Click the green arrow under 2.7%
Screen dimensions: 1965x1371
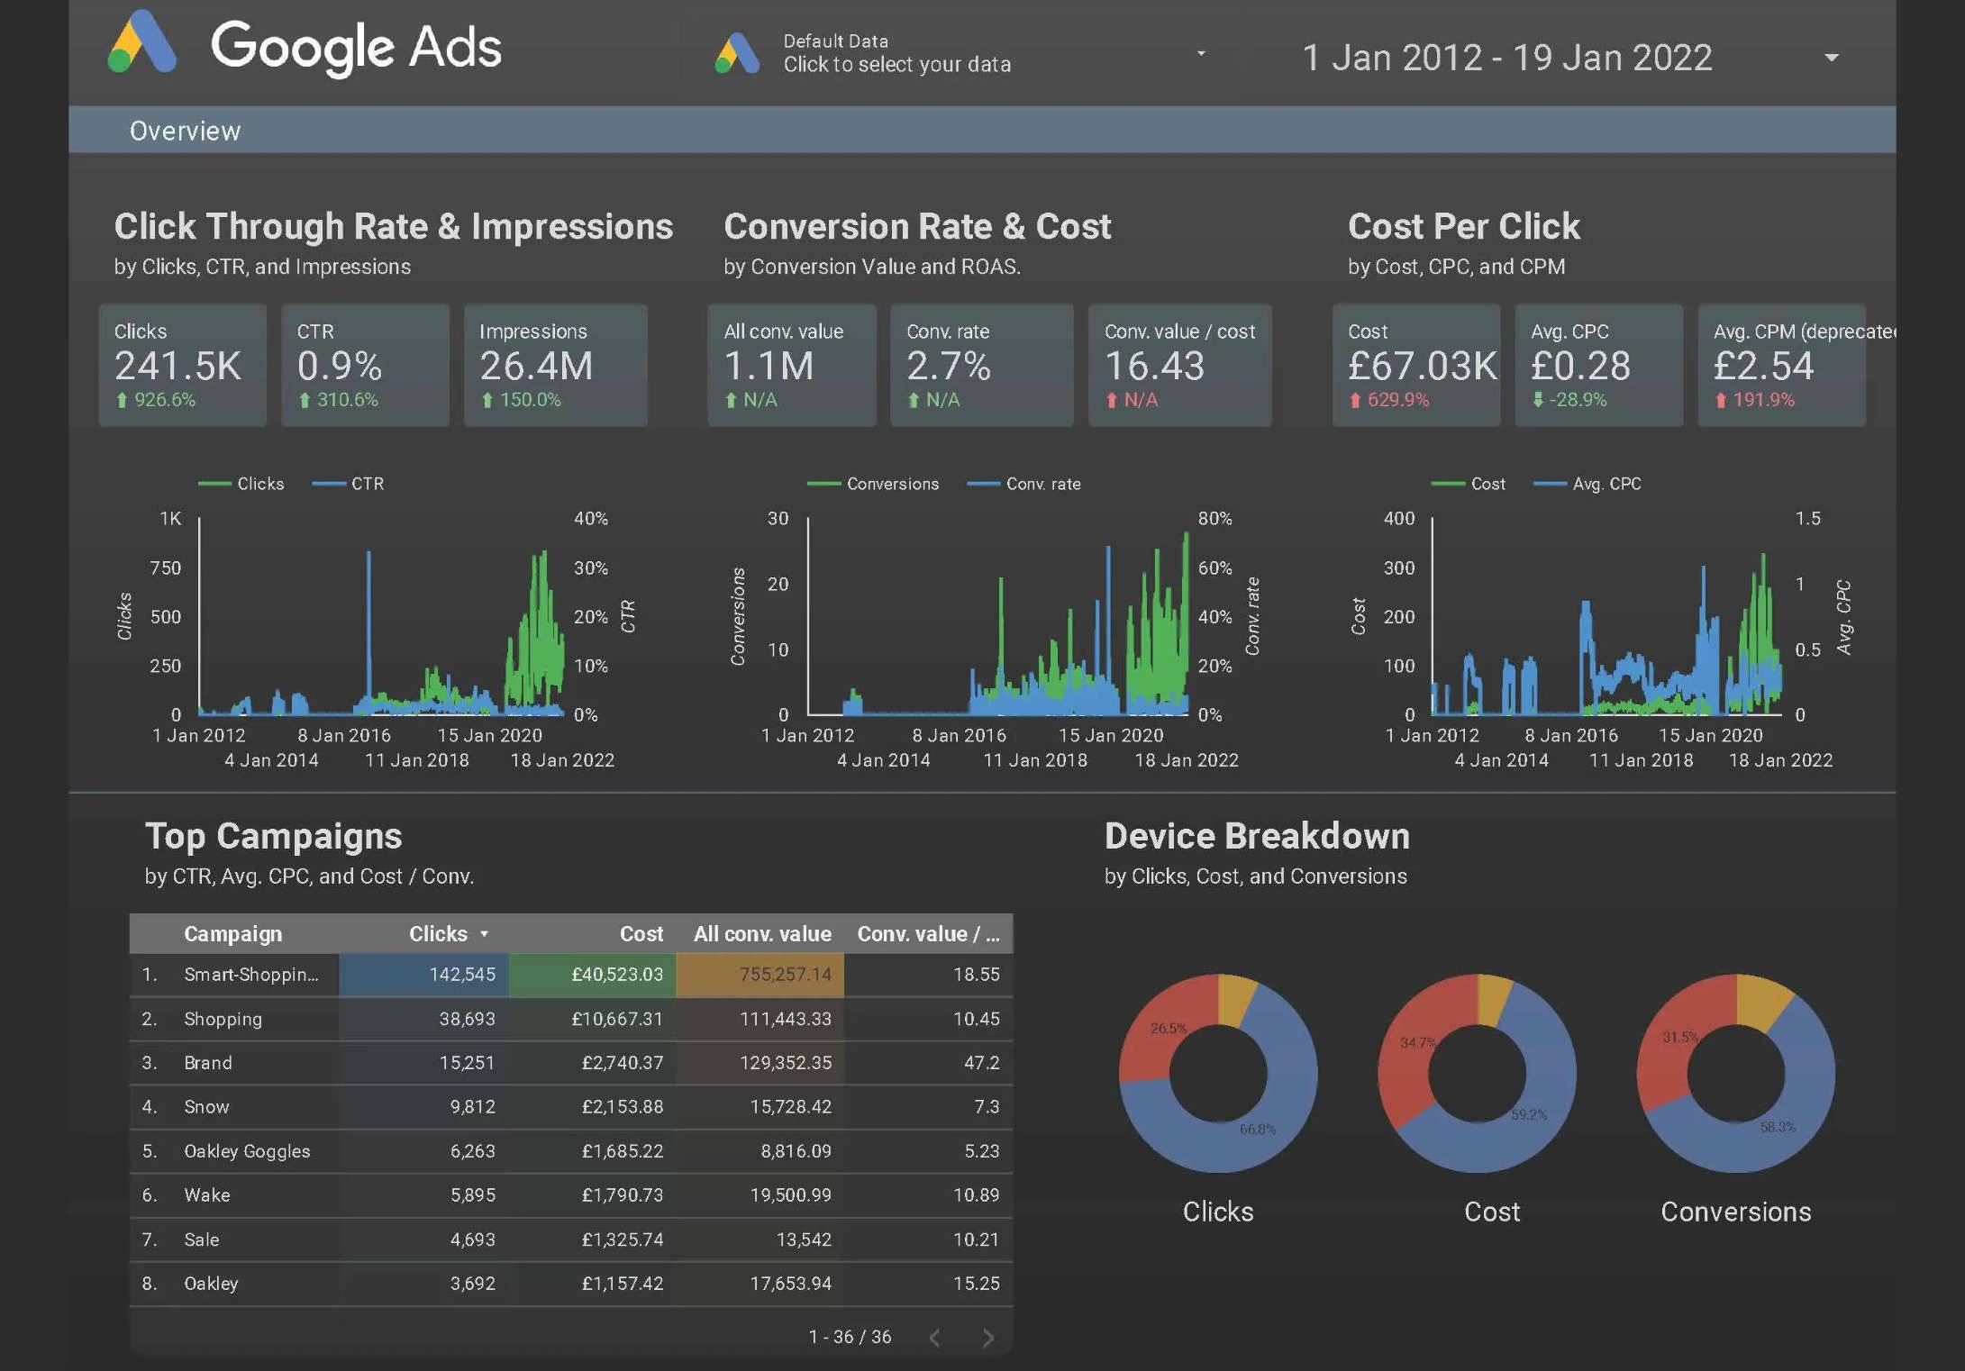tap(914, 400)
